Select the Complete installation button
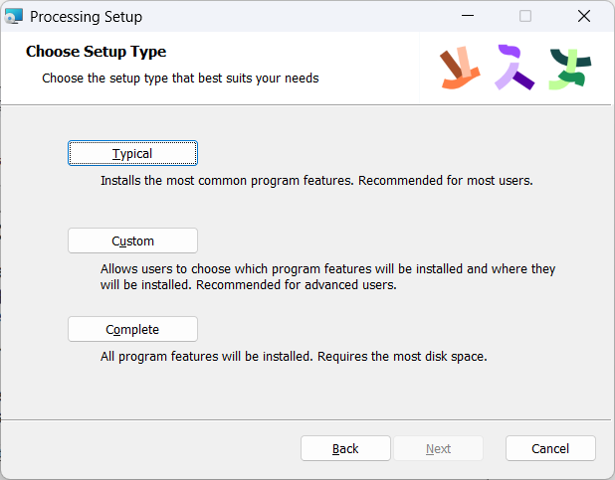Viewport: 615px width, 480px height. pyautogui.click(x=132, y=329)
